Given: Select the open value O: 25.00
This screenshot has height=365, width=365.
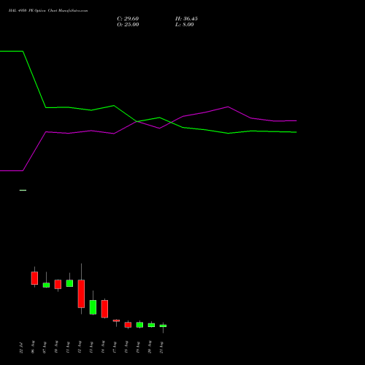Looking at the screenshot, I should (128, 25).
